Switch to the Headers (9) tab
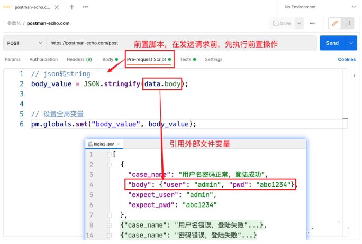 pyautogui.click(x=79, y=60)
